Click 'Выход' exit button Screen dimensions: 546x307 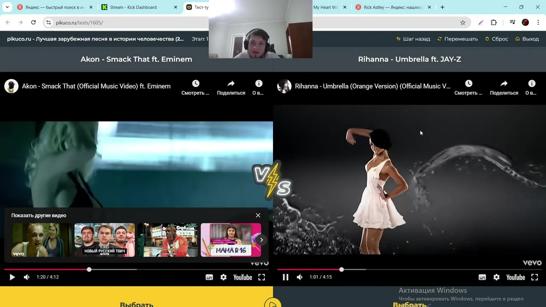[527, 39]
